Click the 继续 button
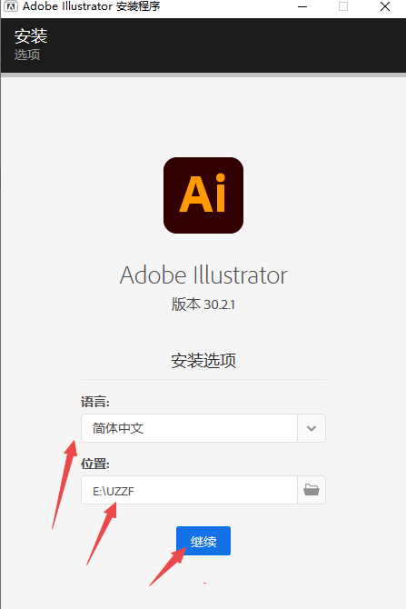 [203, 541]
